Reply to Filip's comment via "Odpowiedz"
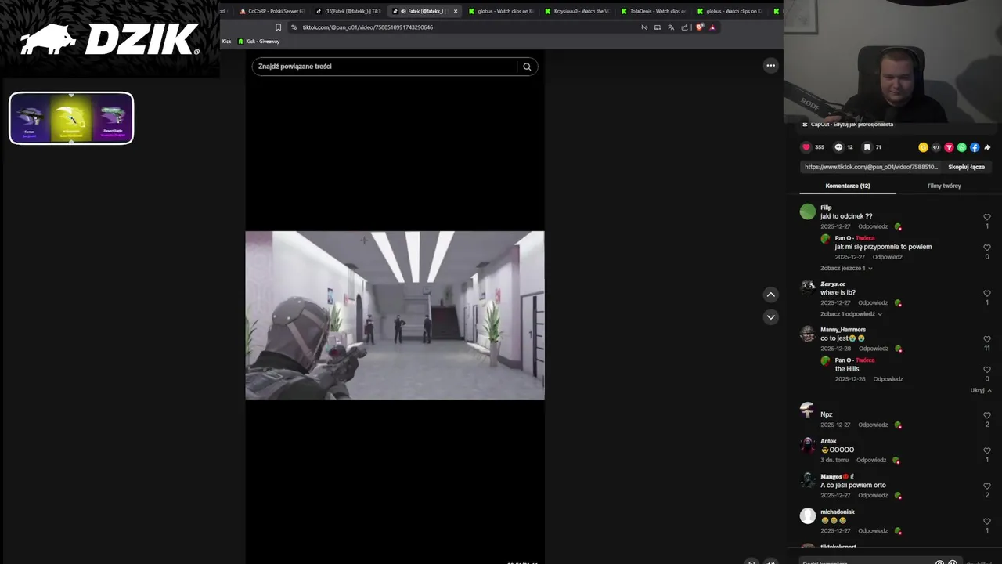 click(873, 226)
